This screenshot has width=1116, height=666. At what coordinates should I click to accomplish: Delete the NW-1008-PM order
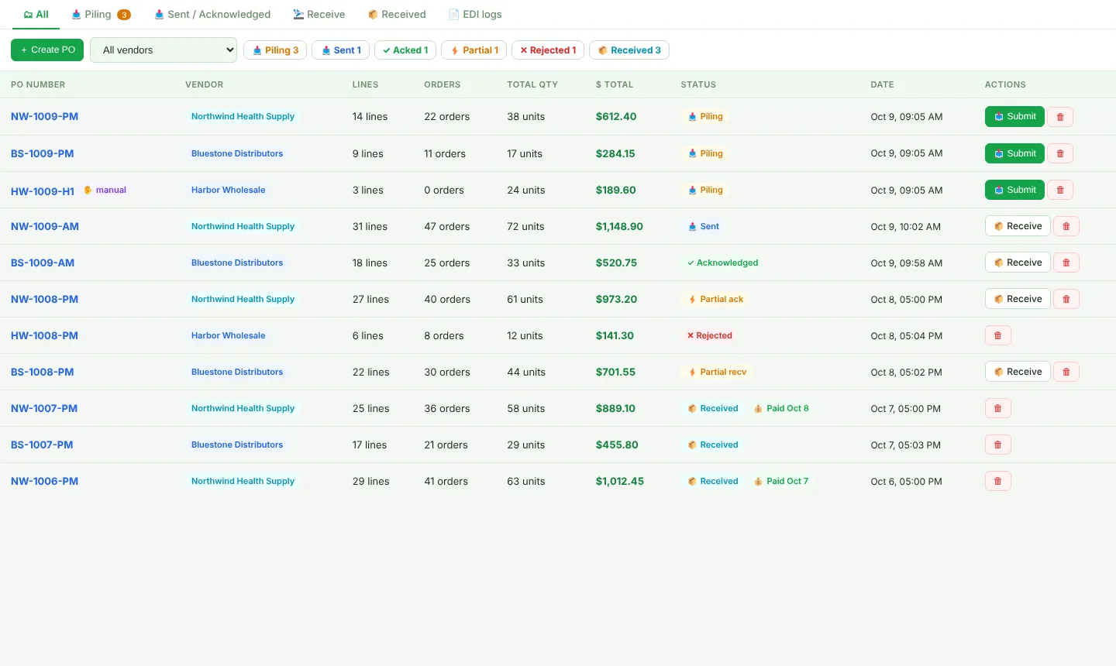1066,299
